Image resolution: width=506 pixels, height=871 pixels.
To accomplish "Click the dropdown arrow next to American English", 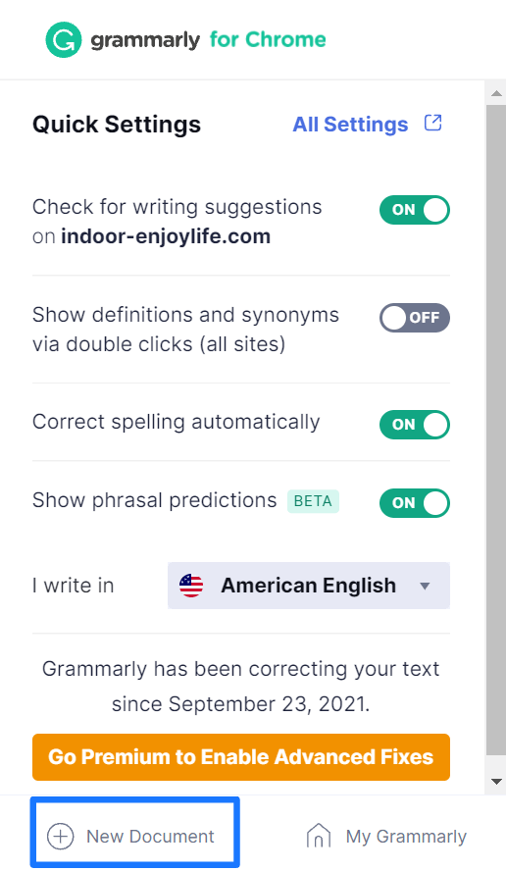I will [425, 586].
